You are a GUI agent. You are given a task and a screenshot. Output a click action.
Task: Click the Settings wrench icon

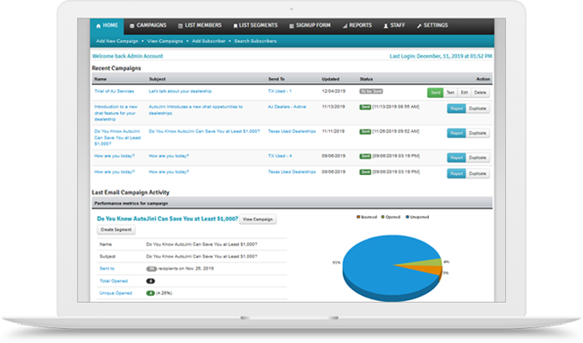419,25
